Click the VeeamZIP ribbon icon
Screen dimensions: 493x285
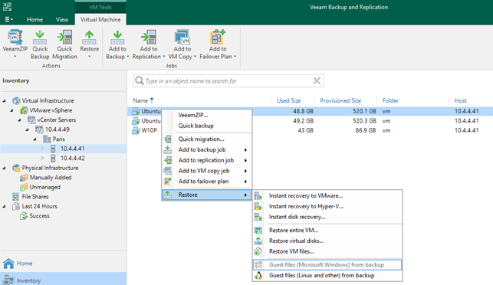click(x=15, y=37)
